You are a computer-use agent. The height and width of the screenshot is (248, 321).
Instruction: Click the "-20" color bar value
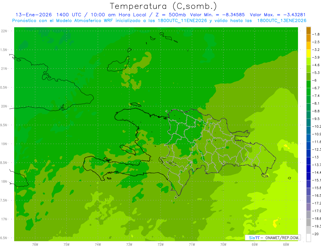pyautogui.click(x=315, y=234)
